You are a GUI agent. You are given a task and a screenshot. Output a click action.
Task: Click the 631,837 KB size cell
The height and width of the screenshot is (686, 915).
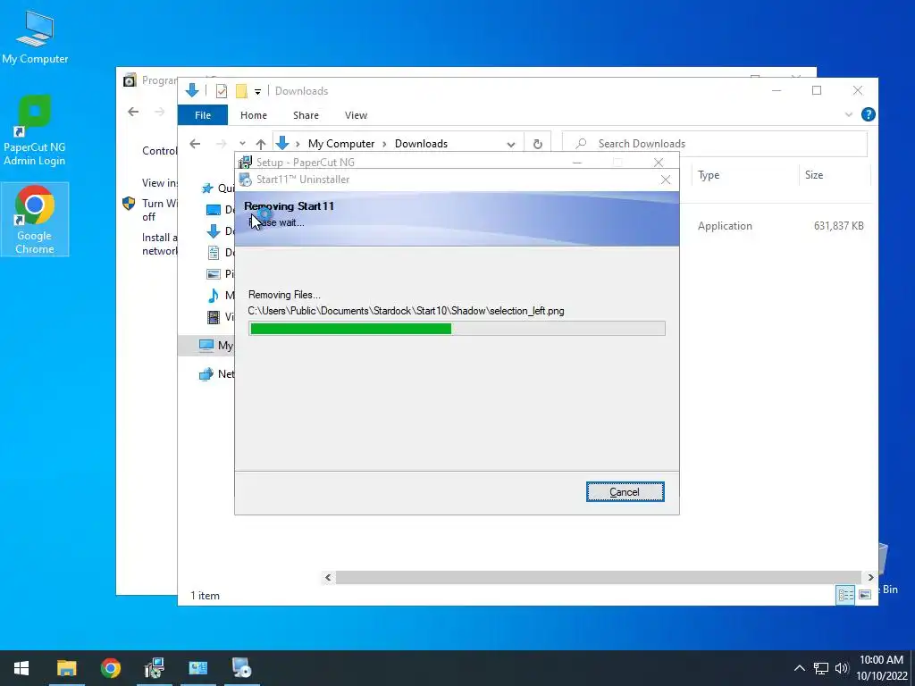838,226
